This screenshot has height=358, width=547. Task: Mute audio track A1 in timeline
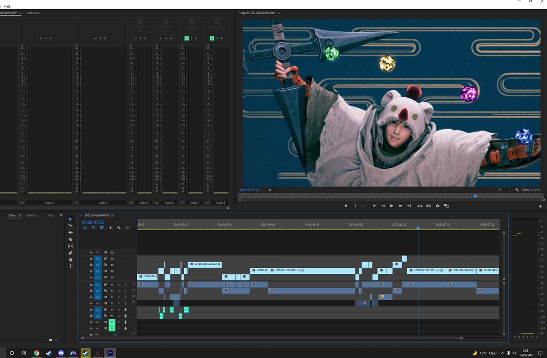pyautogui.click(x=112, y=284)
